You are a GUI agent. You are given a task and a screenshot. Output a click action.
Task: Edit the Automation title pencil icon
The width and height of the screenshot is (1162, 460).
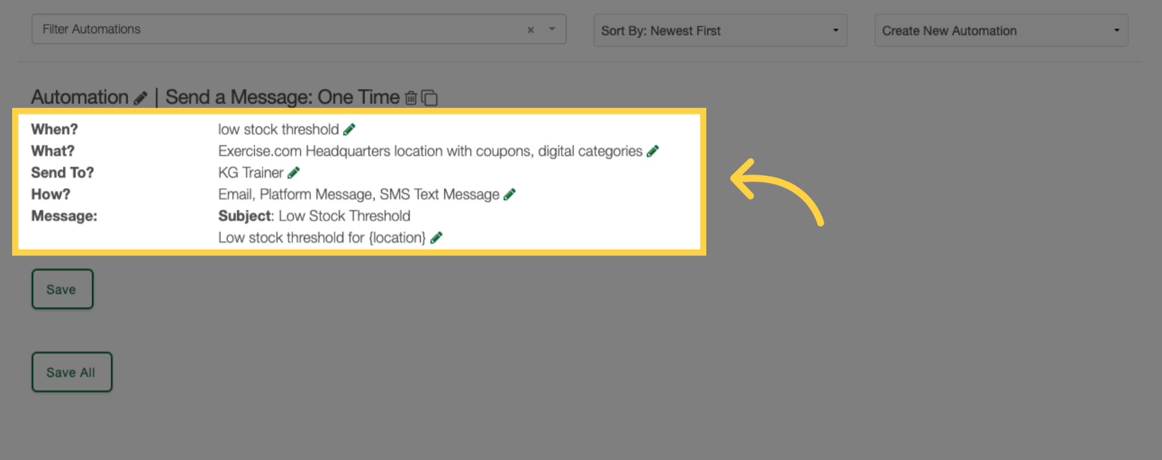pos(140,98)
